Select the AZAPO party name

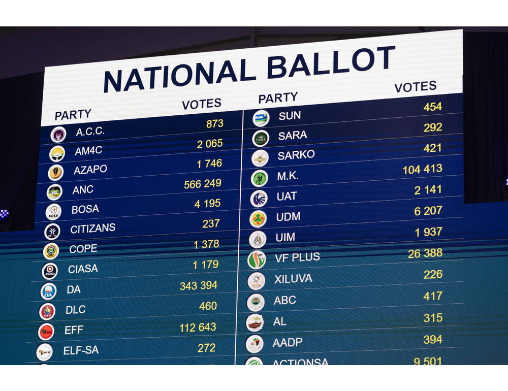90,170
